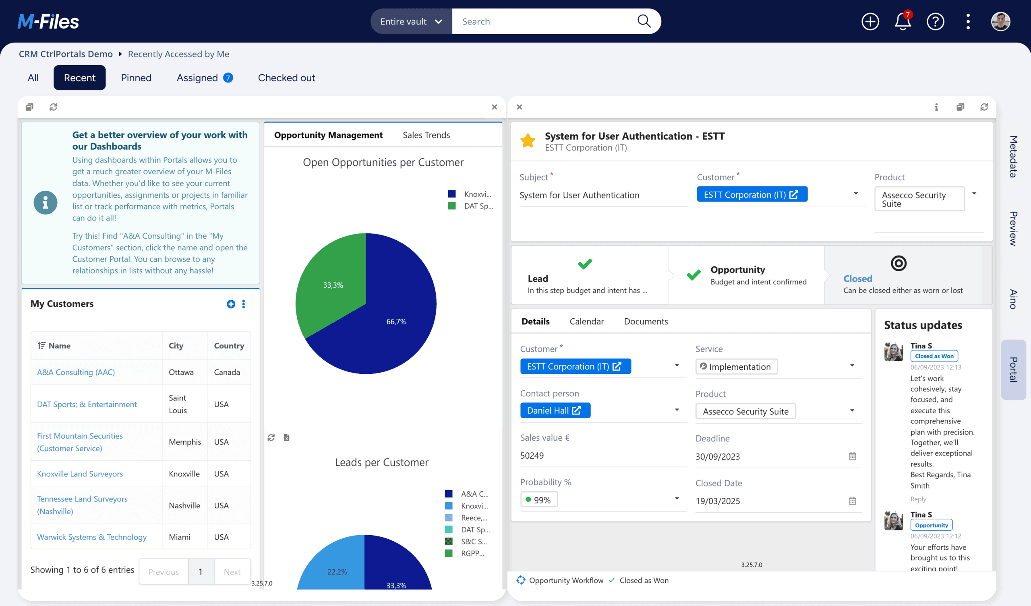Click Reply under Tina's status update
This screenshot has width=1031, height=606.
click(918, 499)
